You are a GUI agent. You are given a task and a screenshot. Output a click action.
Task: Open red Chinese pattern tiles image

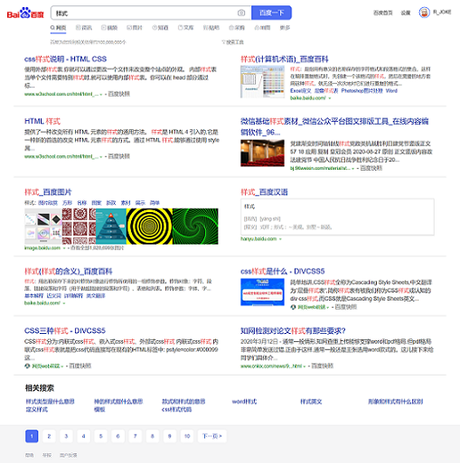click(x=79, y=227)
